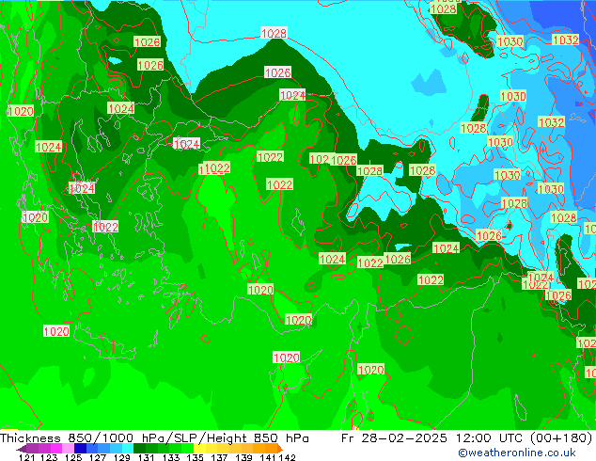Pick the bright magenta legend swatch
596x461 pixels.
tap(56, 449)
